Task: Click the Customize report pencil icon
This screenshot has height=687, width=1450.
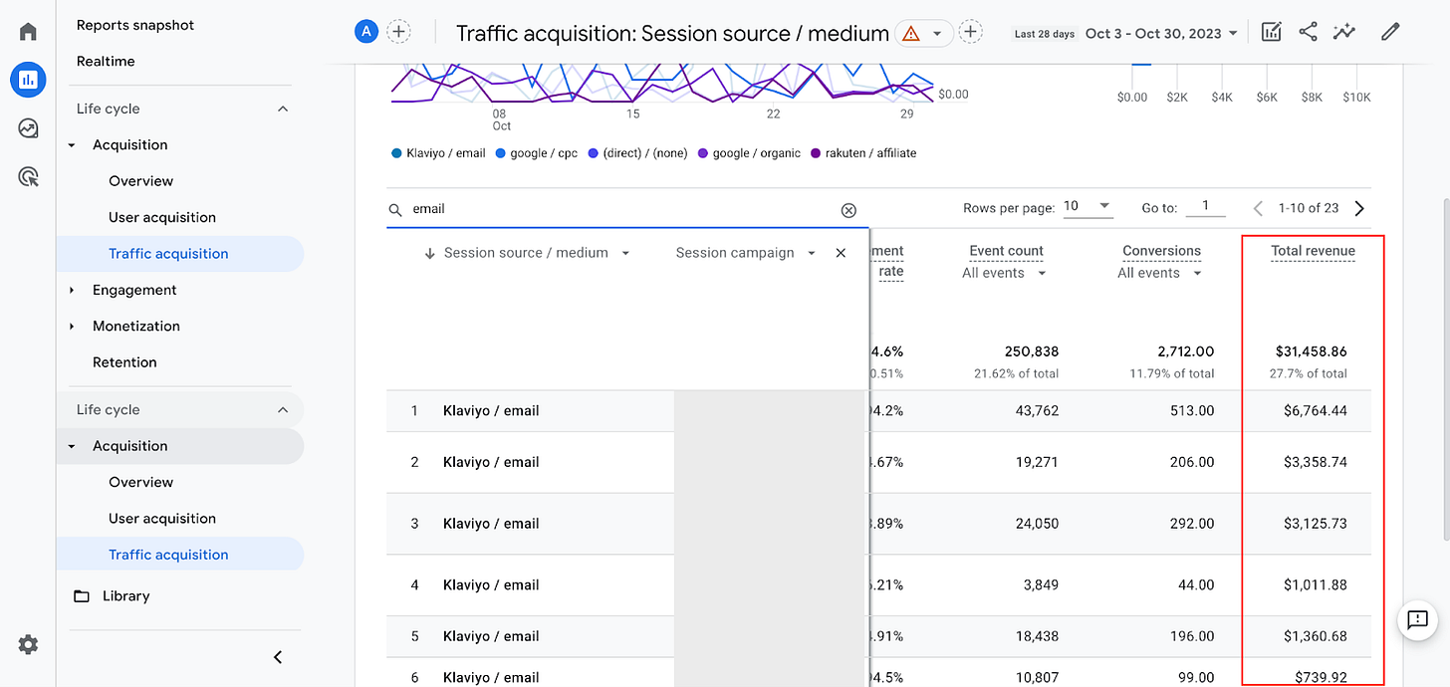Action: click(x=1390, y=32)
